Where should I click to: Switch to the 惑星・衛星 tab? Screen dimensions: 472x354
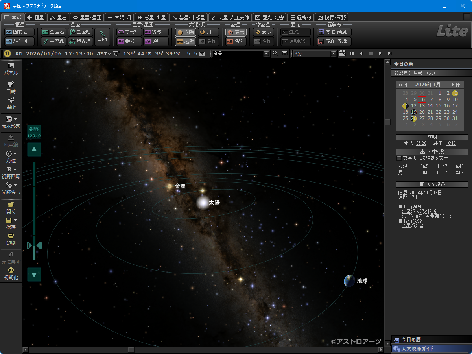[x=151, y=17]
